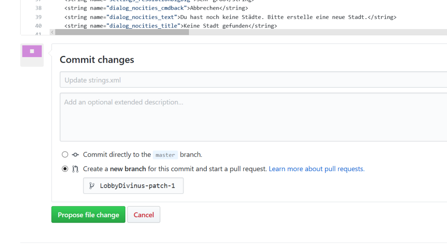447x251 pixels.
Task: Click the 'master' branch label
Action: pyautogui.click(x=165, y=155)
